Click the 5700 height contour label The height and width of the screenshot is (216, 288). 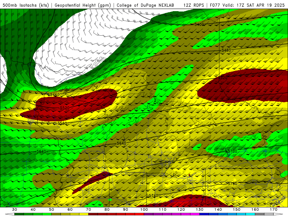[x=232, y=151]
